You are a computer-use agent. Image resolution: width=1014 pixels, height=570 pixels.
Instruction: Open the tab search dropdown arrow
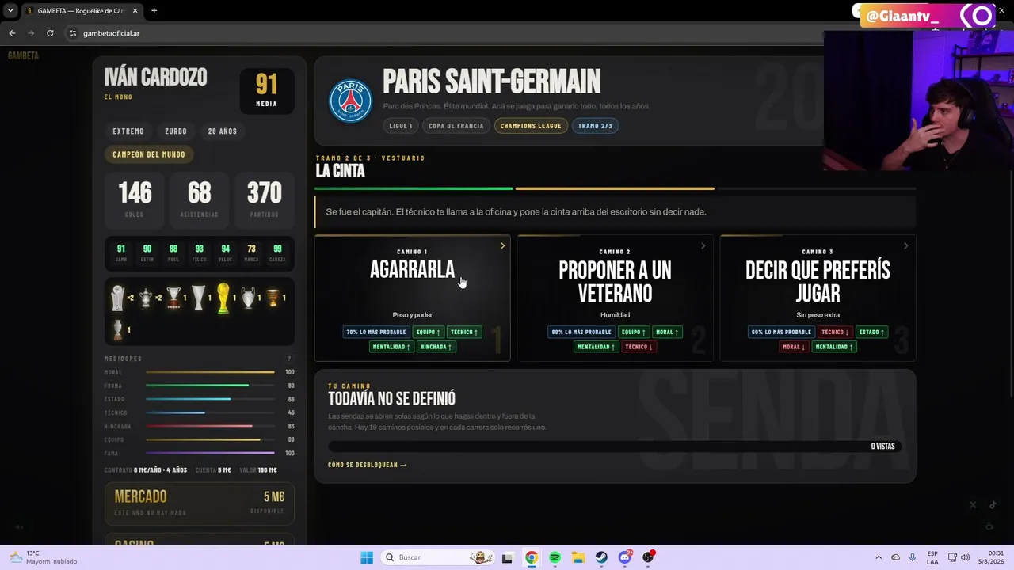tap(10, 11)
